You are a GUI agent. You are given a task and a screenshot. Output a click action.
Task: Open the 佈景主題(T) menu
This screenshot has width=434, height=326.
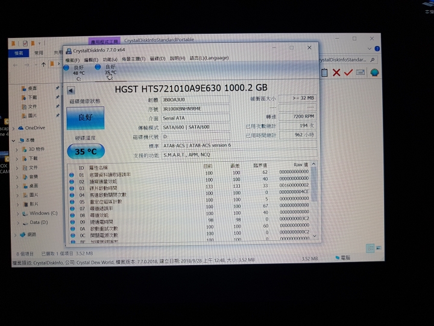[x=133, y=59]
